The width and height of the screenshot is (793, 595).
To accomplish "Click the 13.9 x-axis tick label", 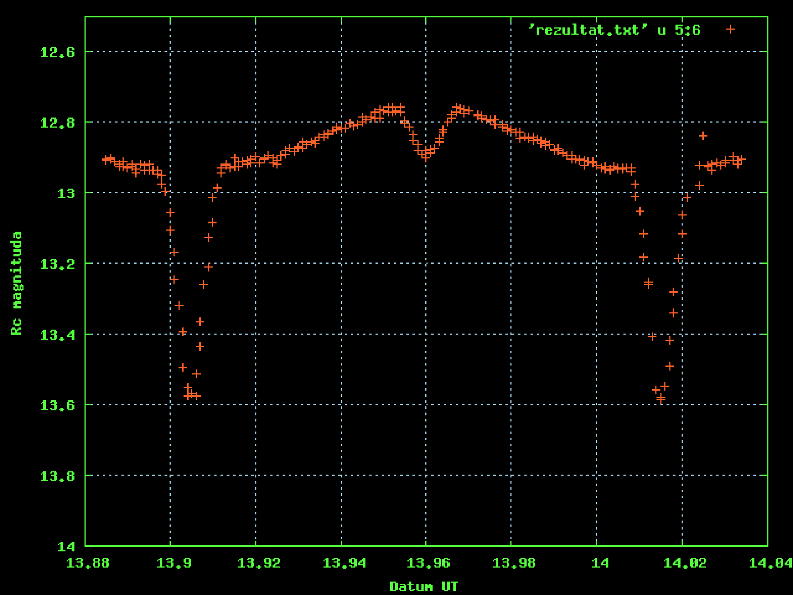I will (173, 563).
